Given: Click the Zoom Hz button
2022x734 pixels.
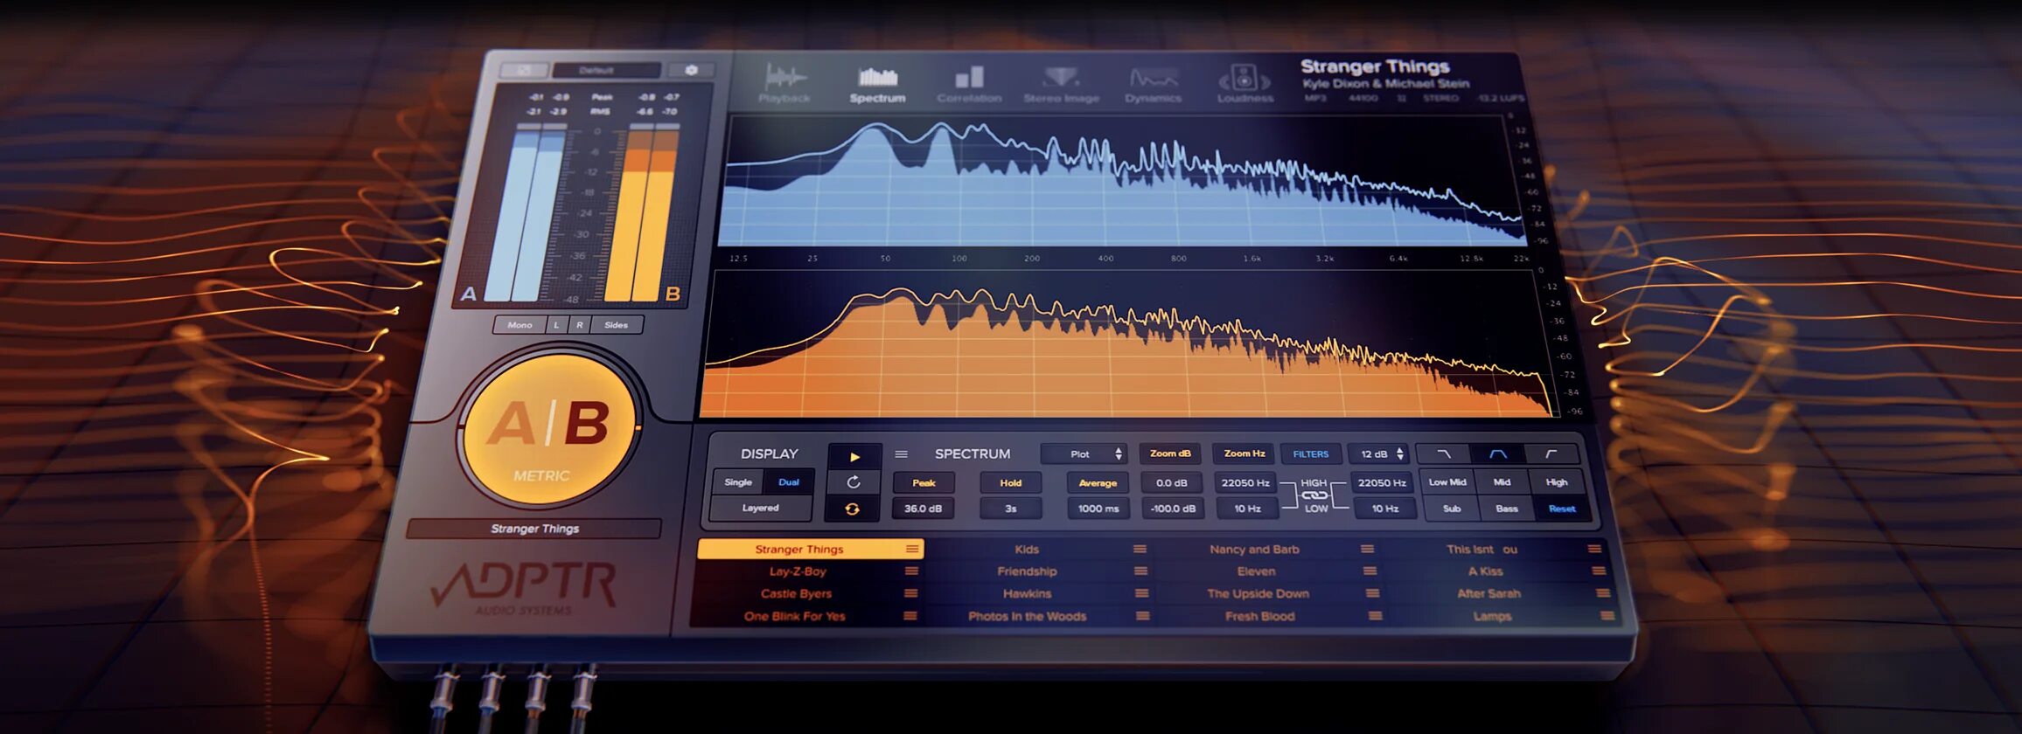Looking at the screenshot, I should [1244, 454].
